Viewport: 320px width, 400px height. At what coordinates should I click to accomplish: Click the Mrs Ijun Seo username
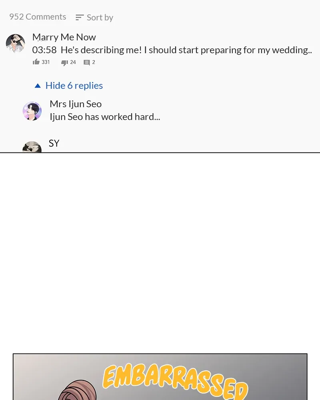[x=76, y=104]
